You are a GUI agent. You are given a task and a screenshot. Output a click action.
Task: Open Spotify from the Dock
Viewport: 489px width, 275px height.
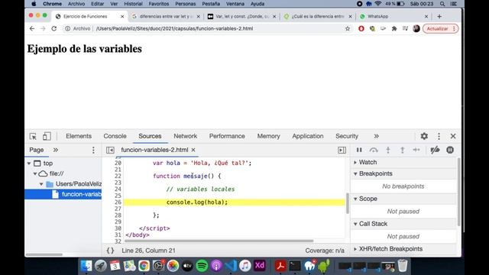pos(202,266)
